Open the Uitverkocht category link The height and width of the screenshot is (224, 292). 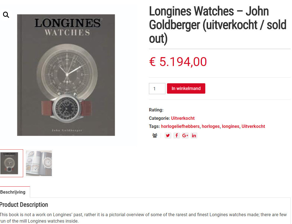click(183, 118)
